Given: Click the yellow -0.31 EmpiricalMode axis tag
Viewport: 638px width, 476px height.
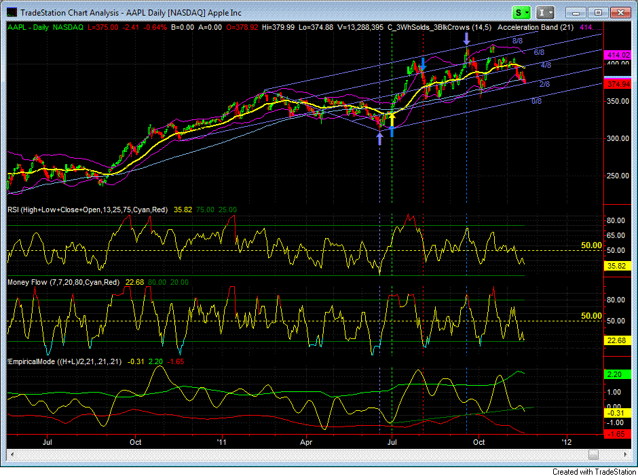Looking at the screenshot, I should [618, 414].
